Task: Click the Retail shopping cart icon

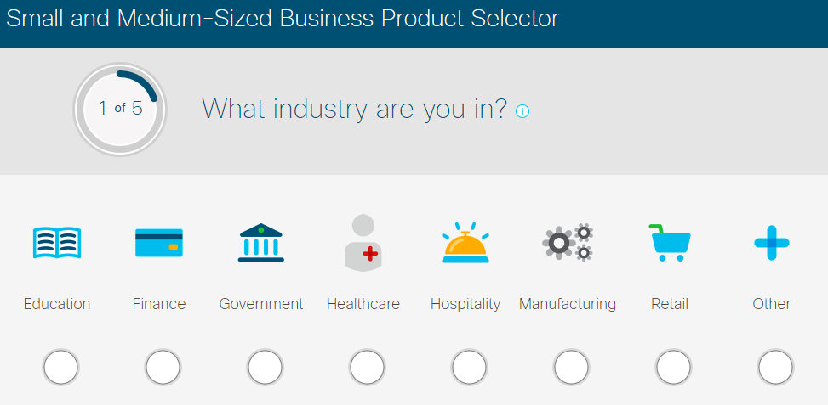Action: pyautogui.click(x=670, y=243)
